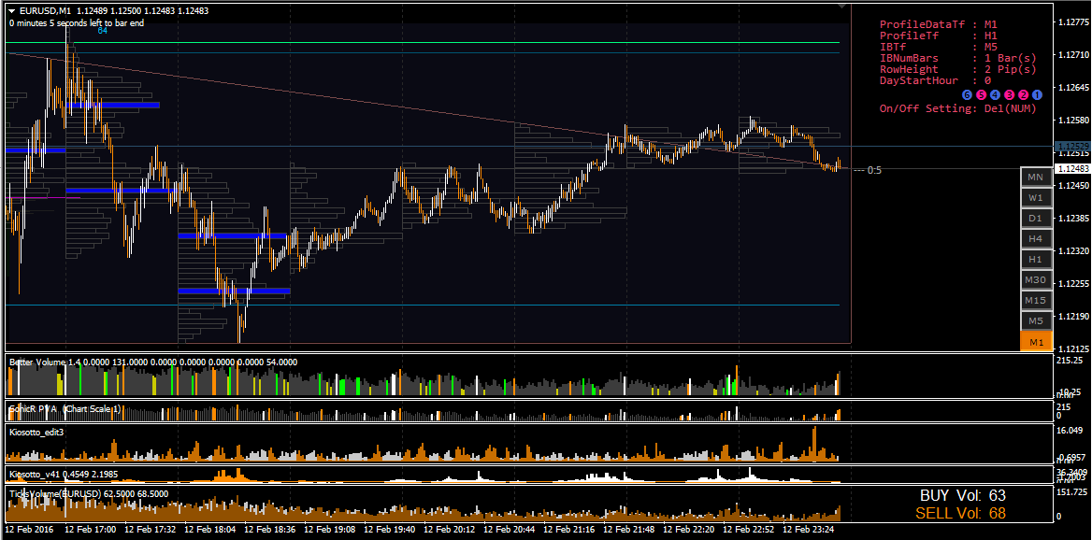Switch chart to MN timeframe button
The width and height of the screenshot is (1092, 540).
click(1036, 177)
